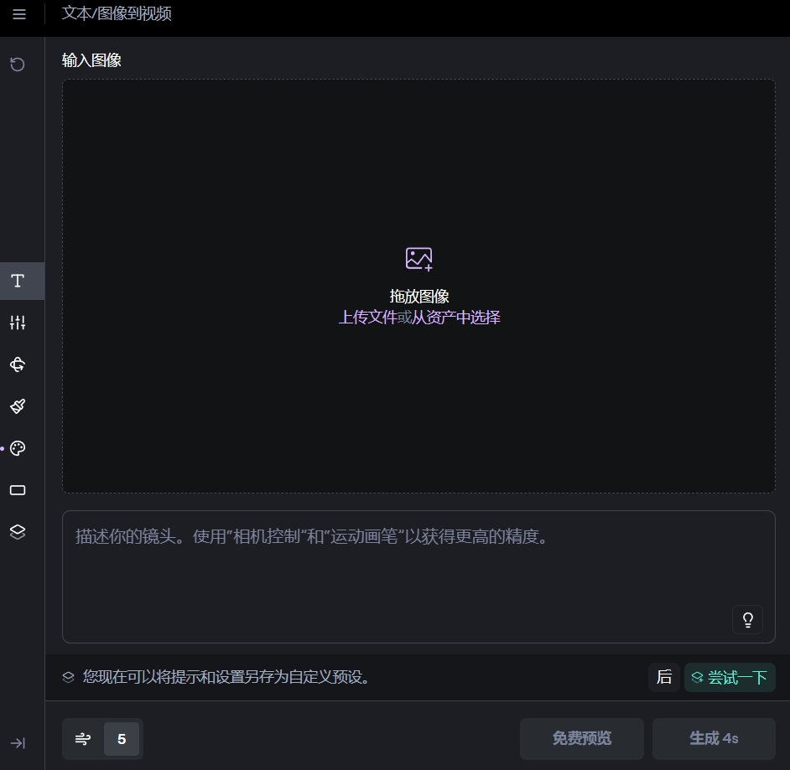Open the hamburger menu
Screen dimensions: 790x770
[x=19, y=14]
